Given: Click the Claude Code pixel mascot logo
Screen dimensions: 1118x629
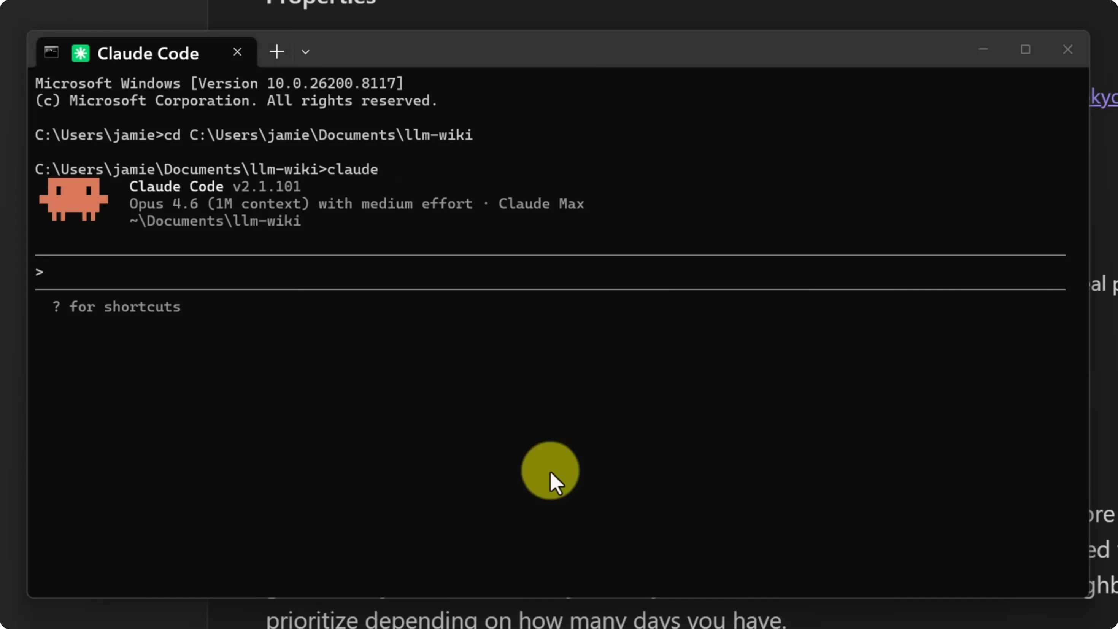Looking at the screenshot, I should (73, 200).
